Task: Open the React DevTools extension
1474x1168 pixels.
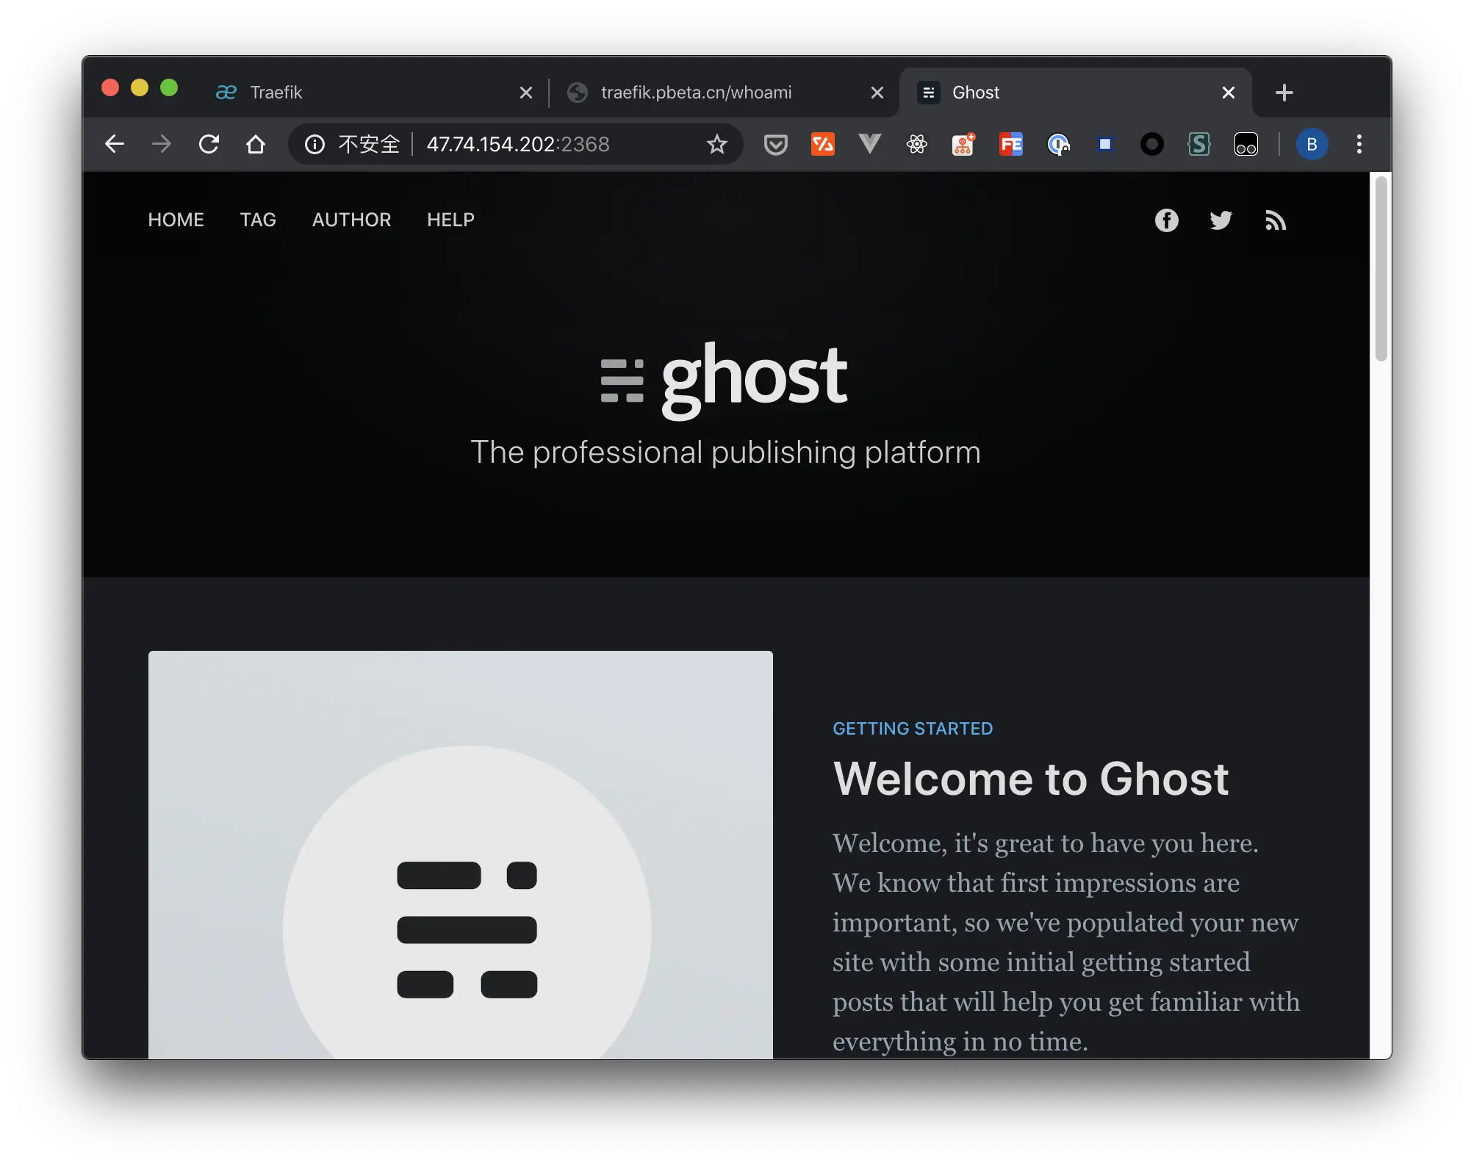Action: 916,144
